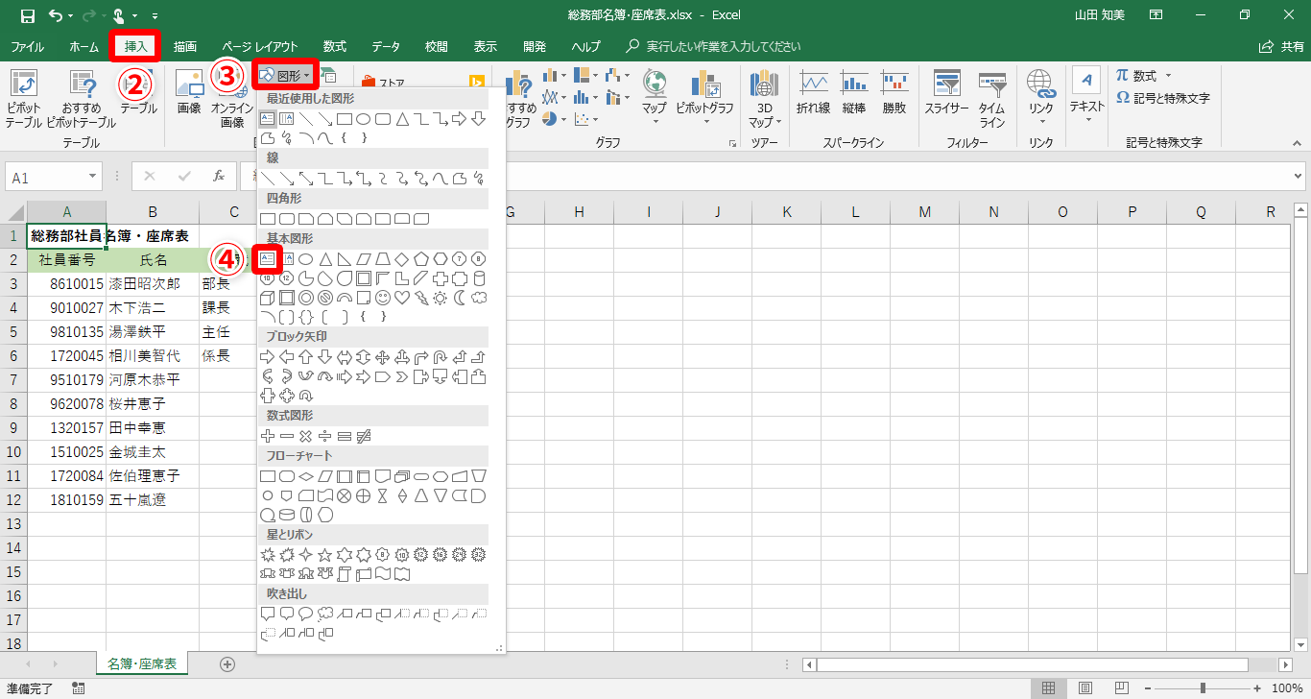Open the マップ chart tool
1311x699 pixels.
pyautogui.click(x=655, y=99)
